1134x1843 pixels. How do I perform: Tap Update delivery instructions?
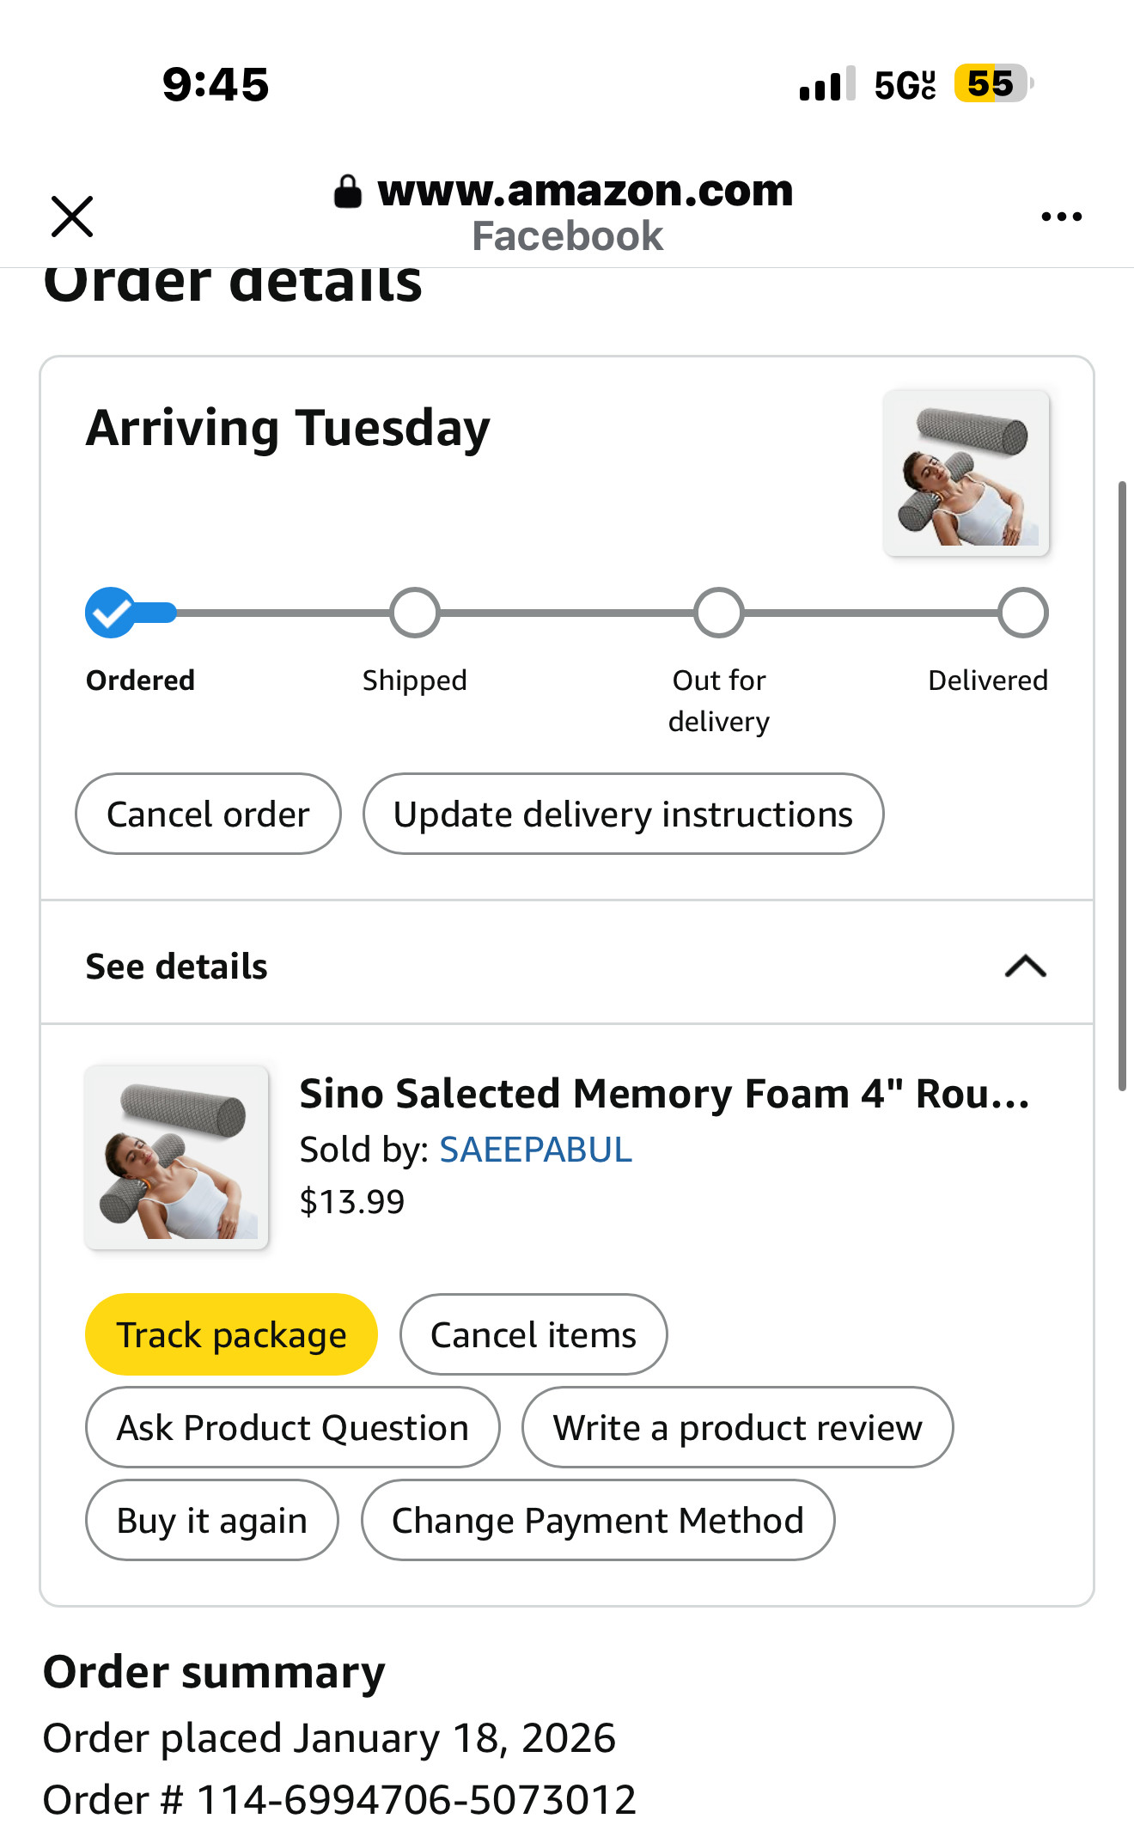(623, 815)
